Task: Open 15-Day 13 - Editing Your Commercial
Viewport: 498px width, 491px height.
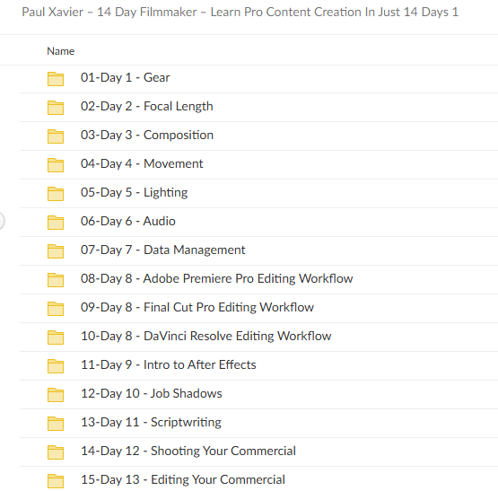Action: (x=183, y=479)
